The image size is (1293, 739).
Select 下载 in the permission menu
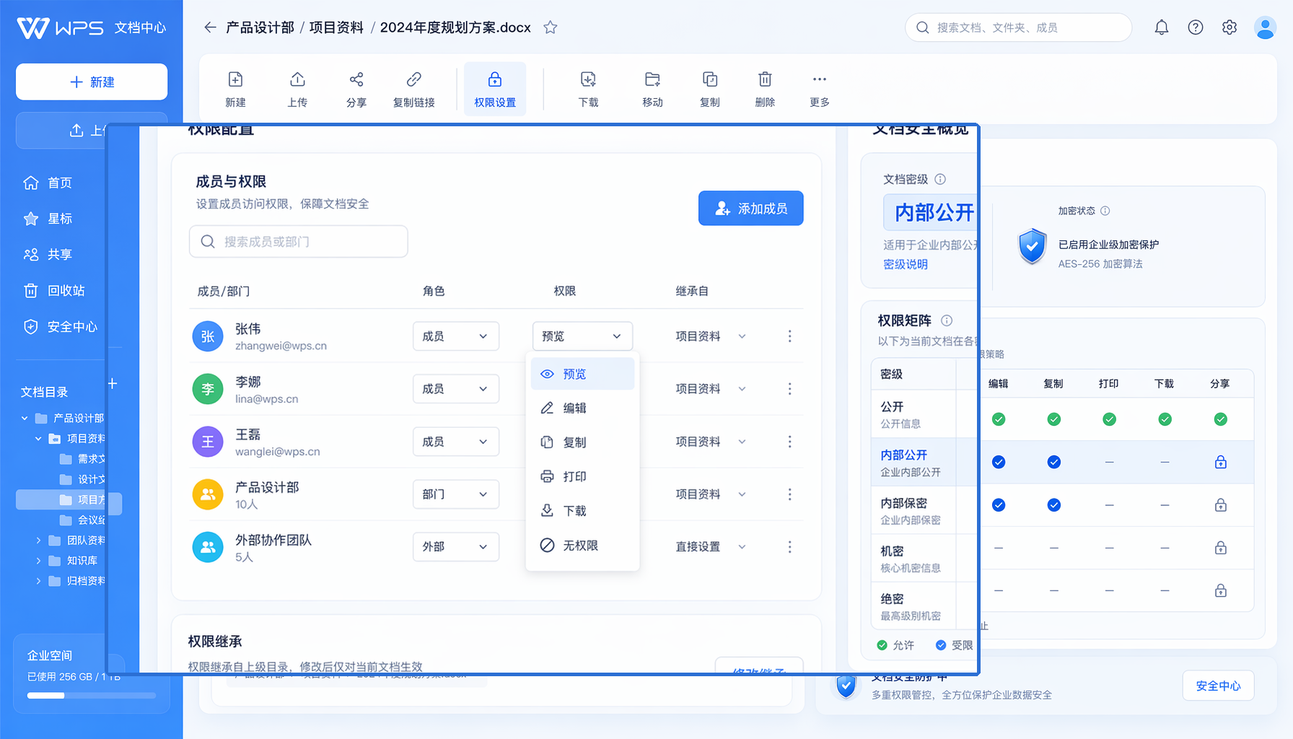pos(582,511)
